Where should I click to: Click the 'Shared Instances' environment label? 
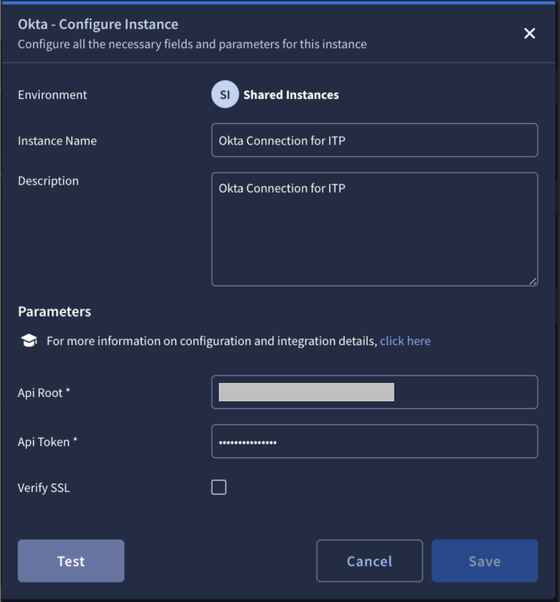(291, 95)
